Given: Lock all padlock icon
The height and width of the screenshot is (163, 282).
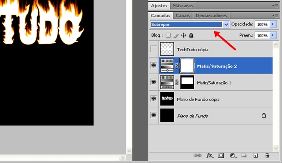Looking at the screenshot, I should pos(191,35).
